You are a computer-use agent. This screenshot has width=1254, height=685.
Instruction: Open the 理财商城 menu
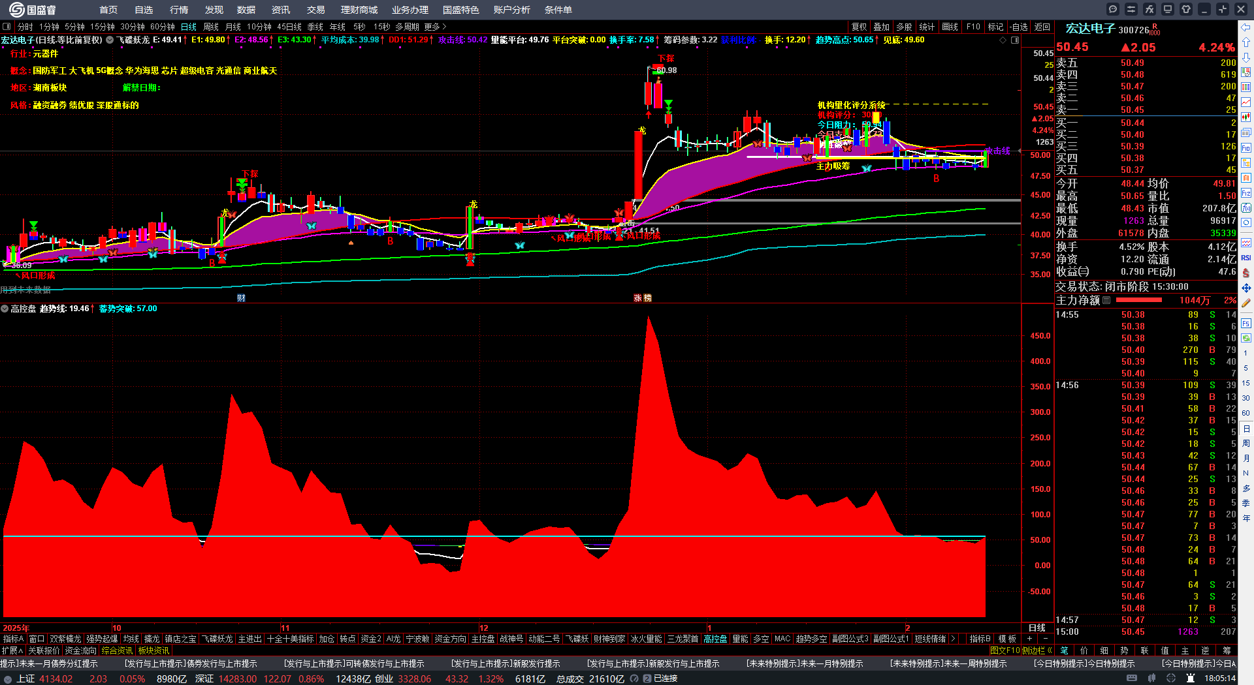click(359, 10)
